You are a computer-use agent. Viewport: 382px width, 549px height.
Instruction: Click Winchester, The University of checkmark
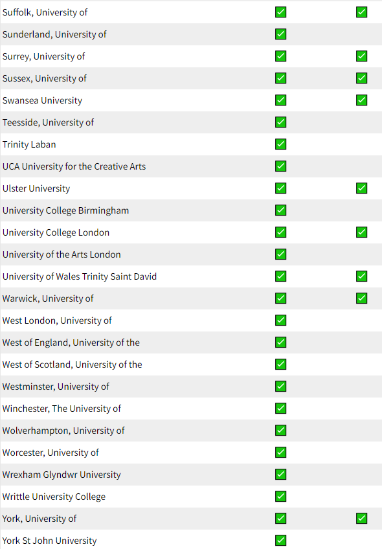(280, 408)
